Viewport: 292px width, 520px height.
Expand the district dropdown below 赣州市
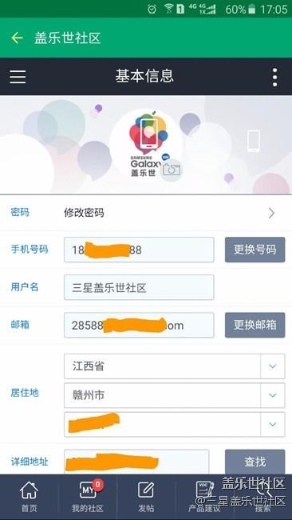coord(273,424)
